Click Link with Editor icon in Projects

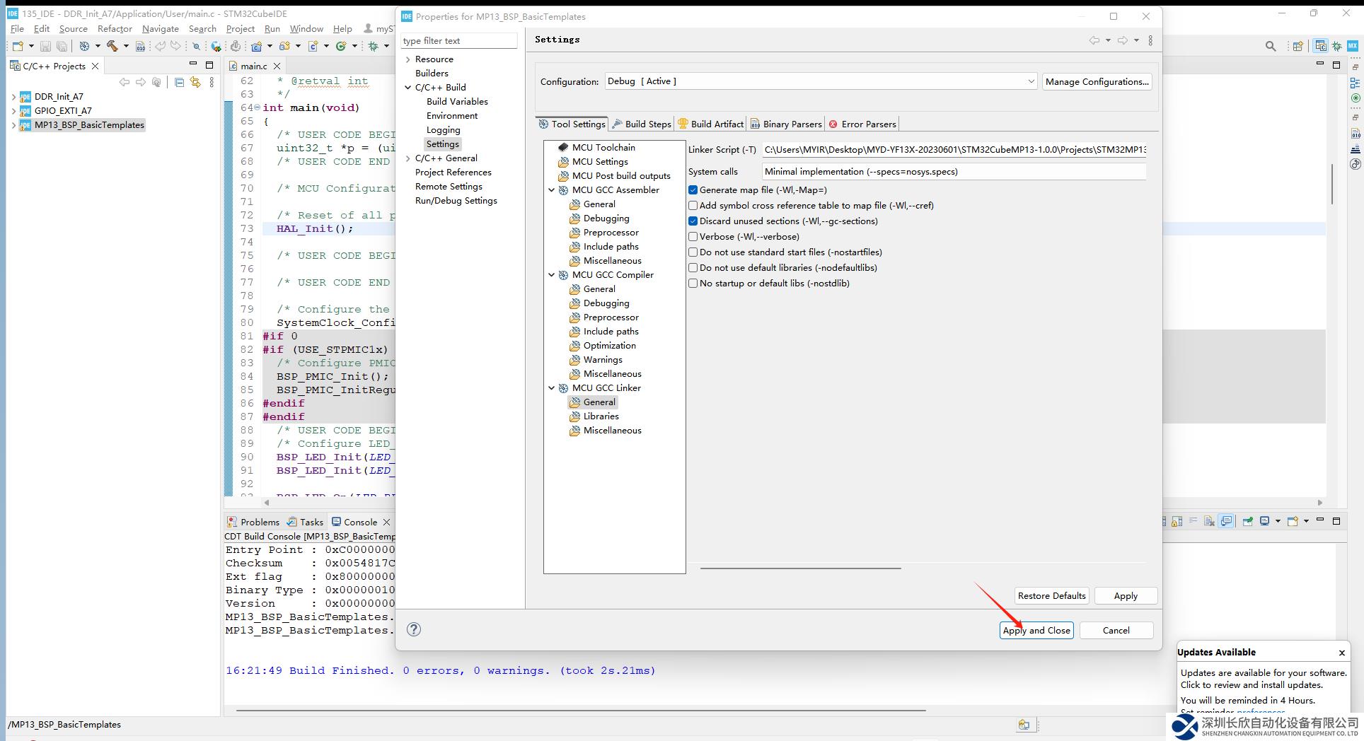(195, 83)
